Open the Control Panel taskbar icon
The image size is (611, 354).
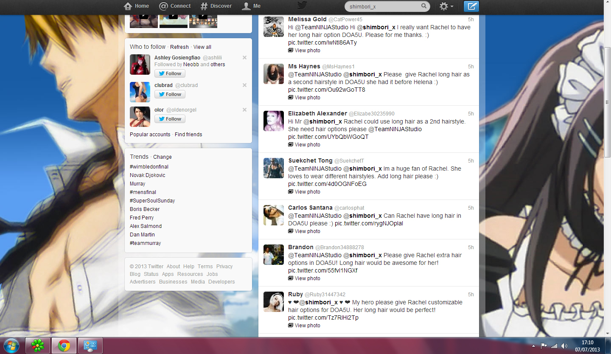(x=90, y=346)
